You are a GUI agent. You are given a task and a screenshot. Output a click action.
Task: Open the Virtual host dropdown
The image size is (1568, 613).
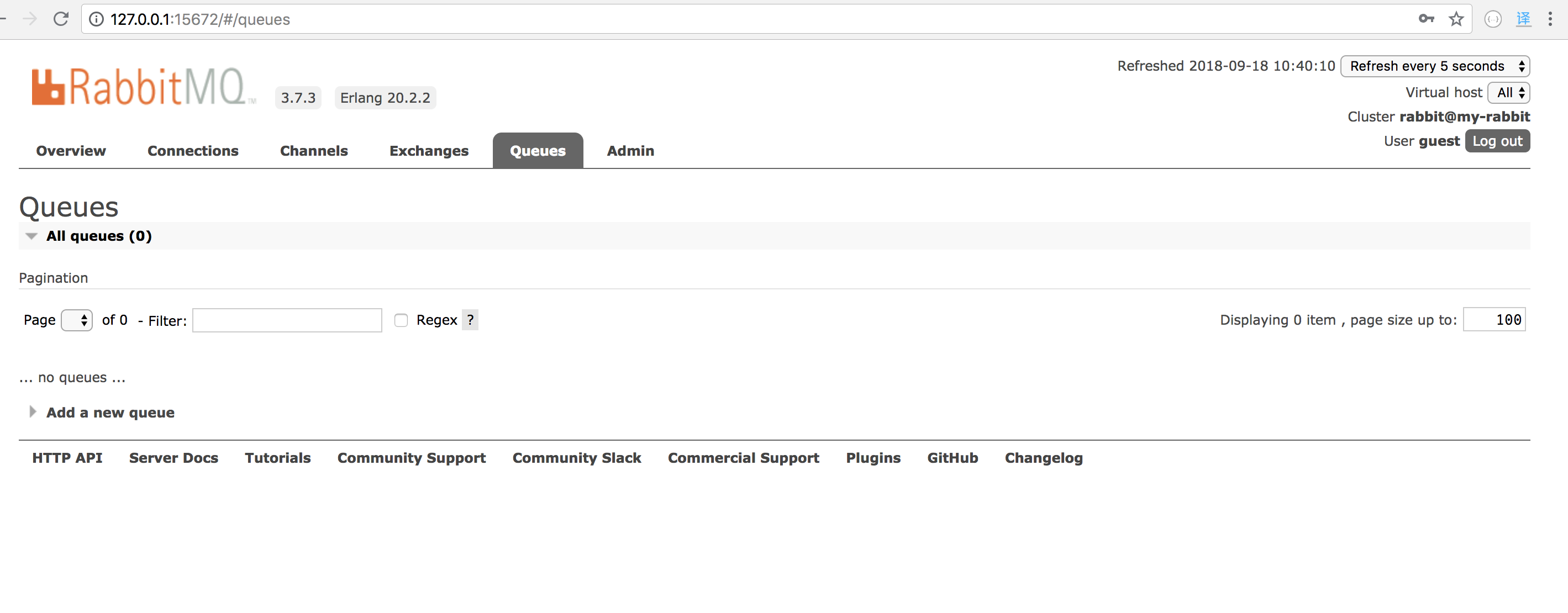pyautogui.click(x=1508, y=92)
